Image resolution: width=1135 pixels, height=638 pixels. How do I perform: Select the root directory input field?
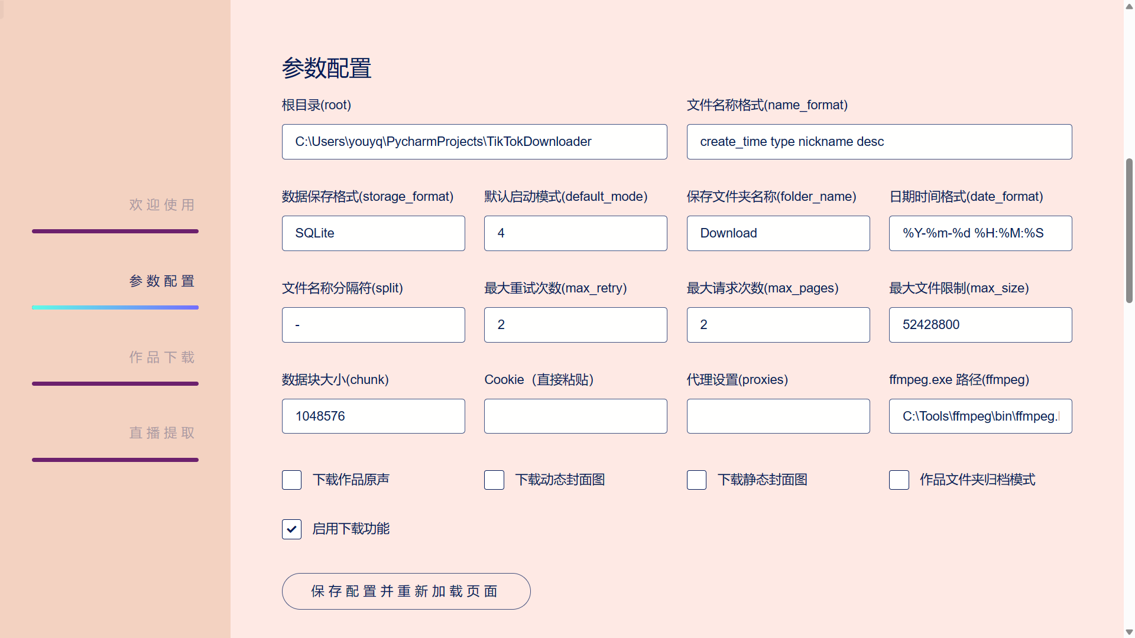tap(474, 141)
